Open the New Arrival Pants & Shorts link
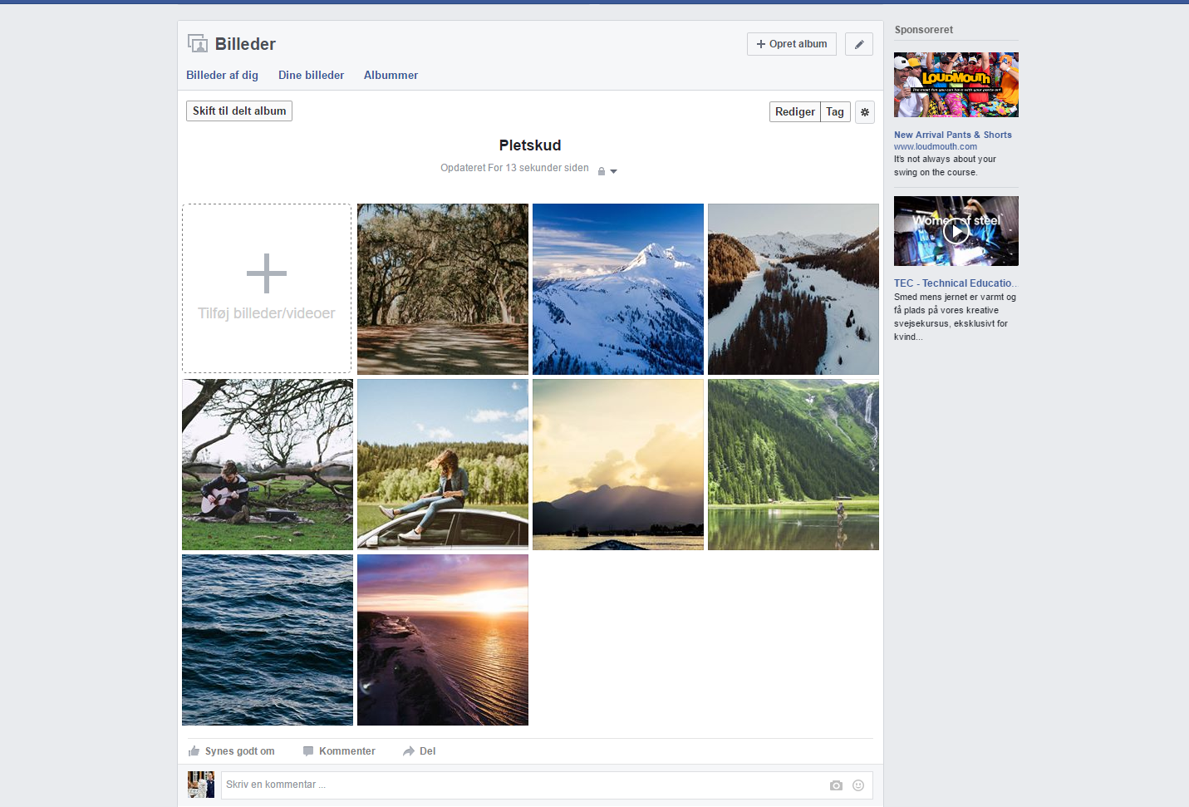 pyautogui.click(x=952, y=135)
